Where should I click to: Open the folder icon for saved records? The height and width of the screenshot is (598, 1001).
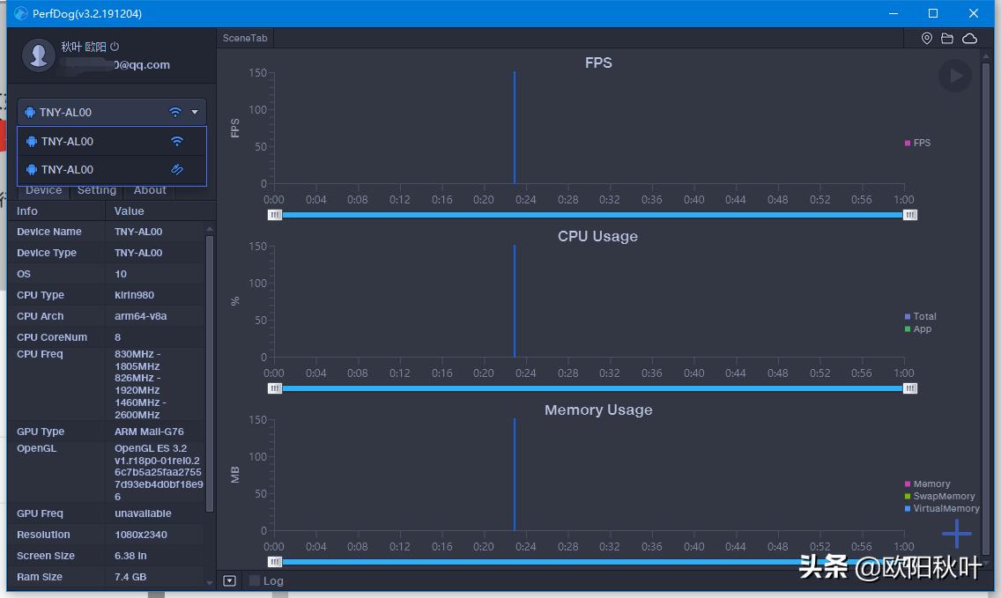pyautogui.click(x=947, y=38)
